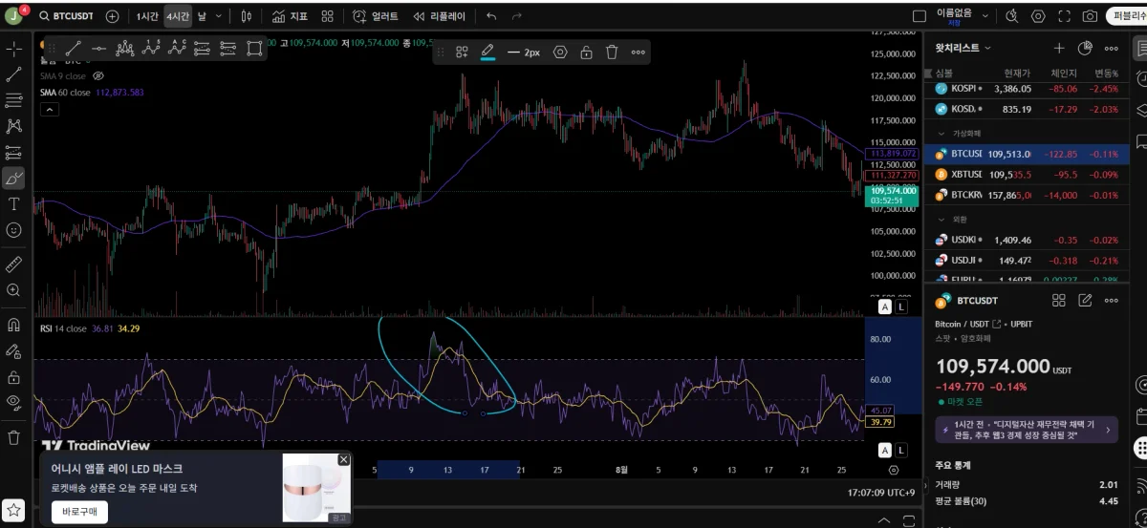Click the 바로구매 button in ad
This screenshot has height=528, width=1147.
coord(80,512)
